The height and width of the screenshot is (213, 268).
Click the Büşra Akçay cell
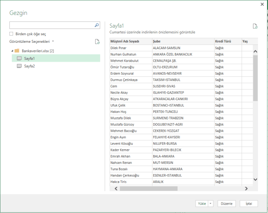click(131, 99)
